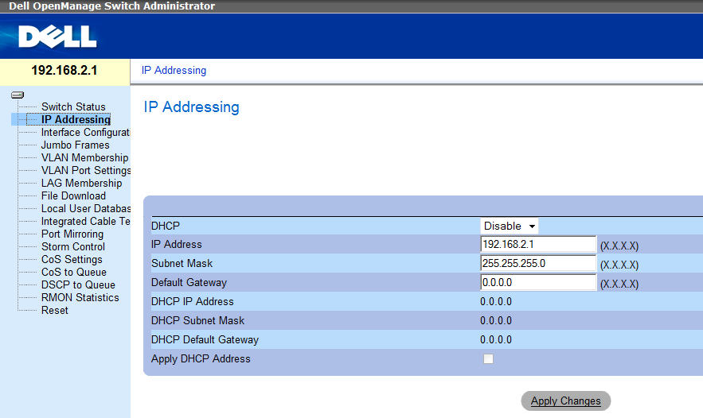
Task: Click the large IP Addressing page heading
Action: (191, 107)
